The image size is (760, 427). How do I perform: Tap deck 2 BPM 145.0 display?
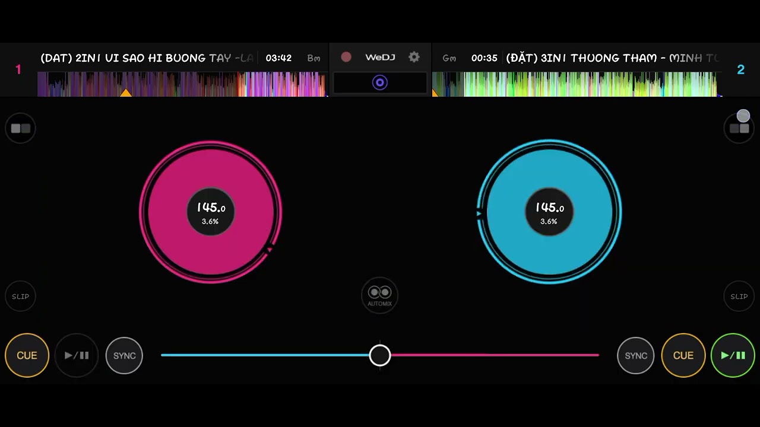coord(549,208)
